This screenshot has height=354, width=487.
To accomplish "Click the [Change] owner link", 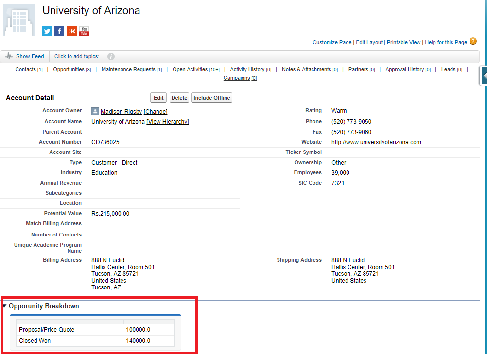I will pyautogui.click(x=156, y=111).
